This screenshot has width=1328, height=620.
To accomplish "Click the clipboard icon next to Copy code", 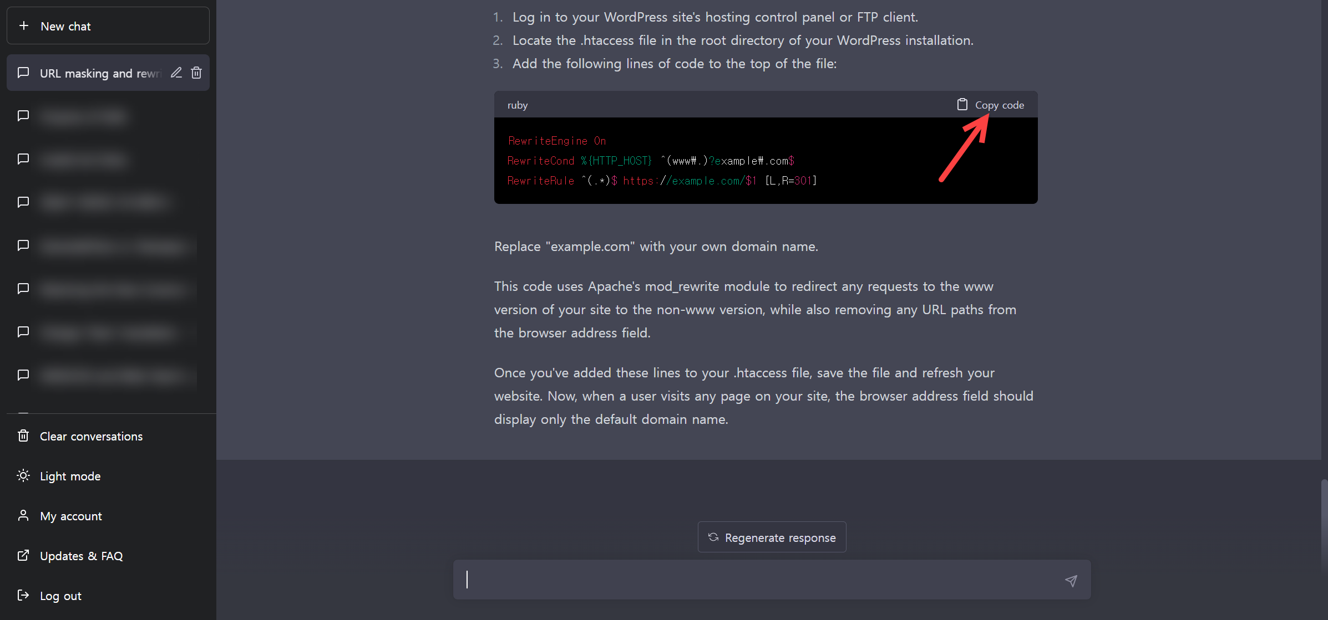I will (962, 104).
